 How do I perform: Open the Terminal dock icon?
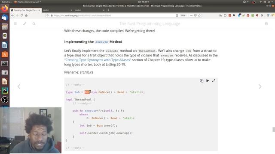5,63
